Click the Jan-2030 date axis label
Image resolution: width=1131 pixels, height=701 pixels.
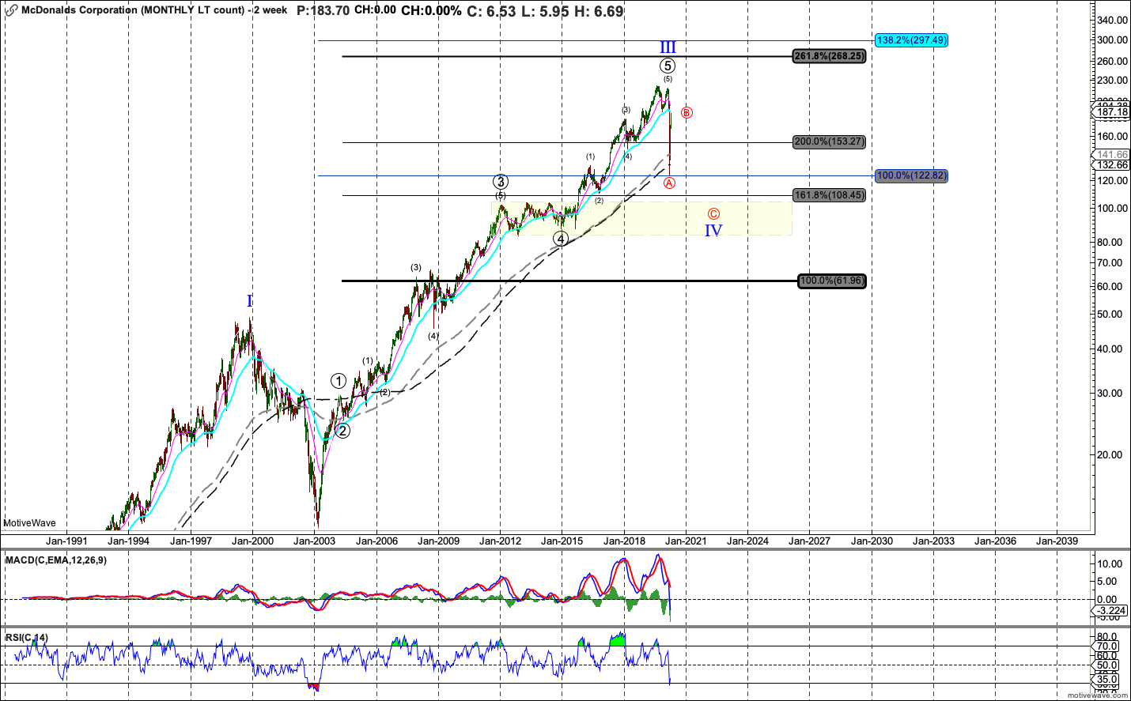[872, 541]
